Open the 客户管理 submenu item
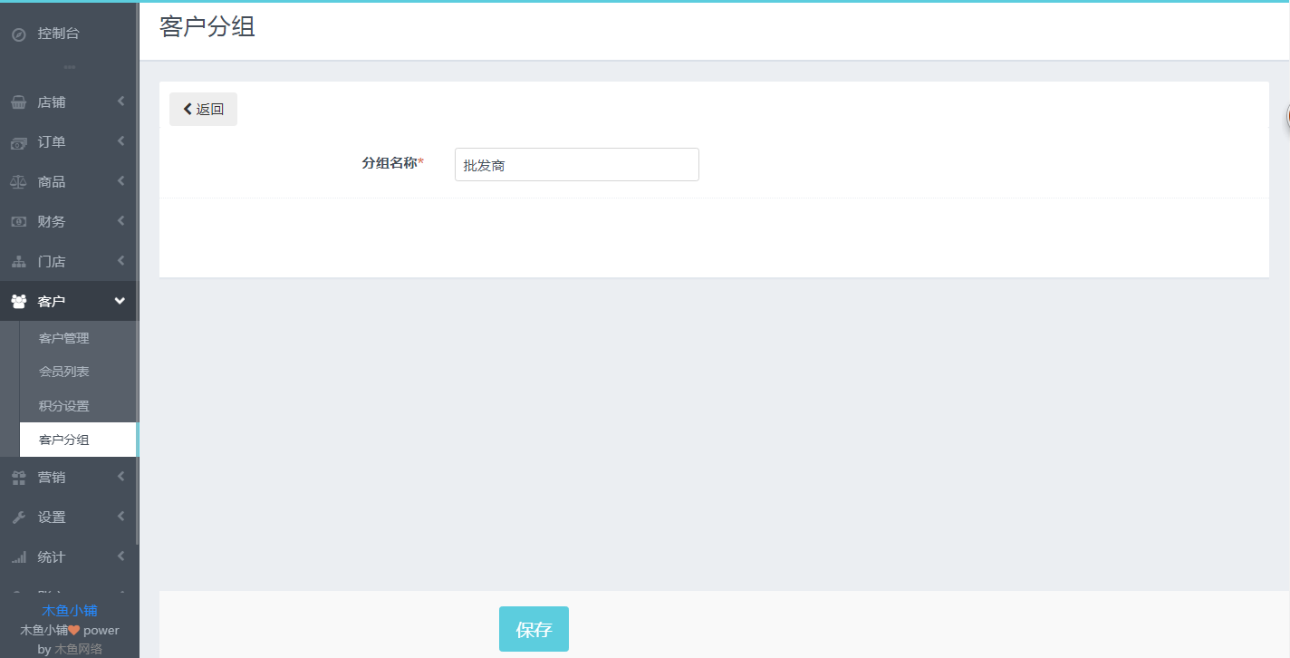 (64, 338)
